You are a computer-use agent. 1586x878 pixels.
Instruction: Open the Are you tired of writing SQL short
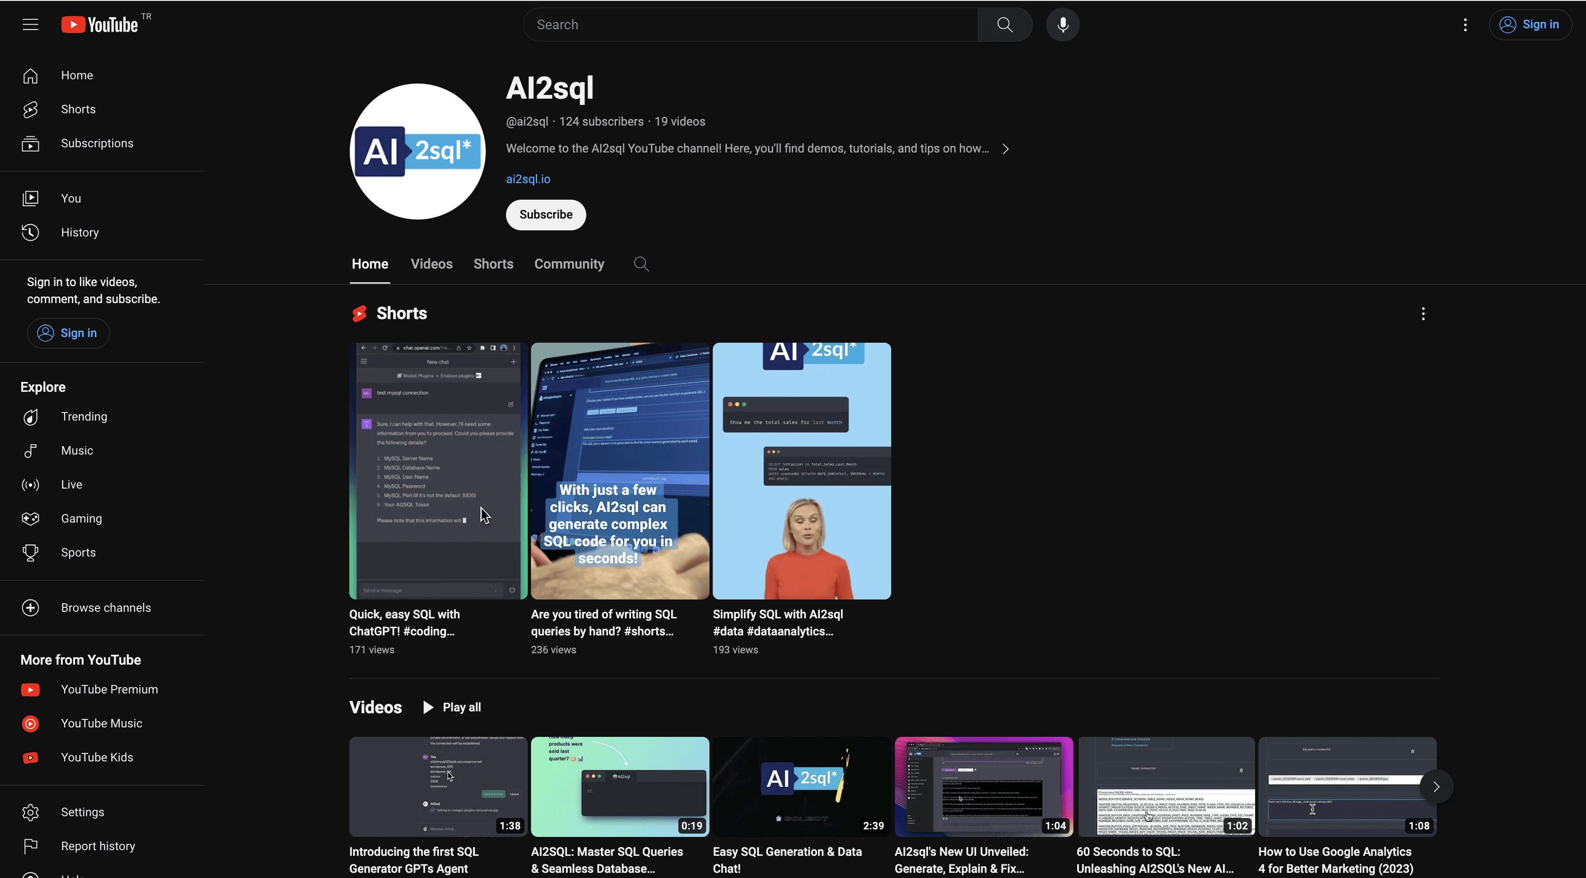(620, 471)
